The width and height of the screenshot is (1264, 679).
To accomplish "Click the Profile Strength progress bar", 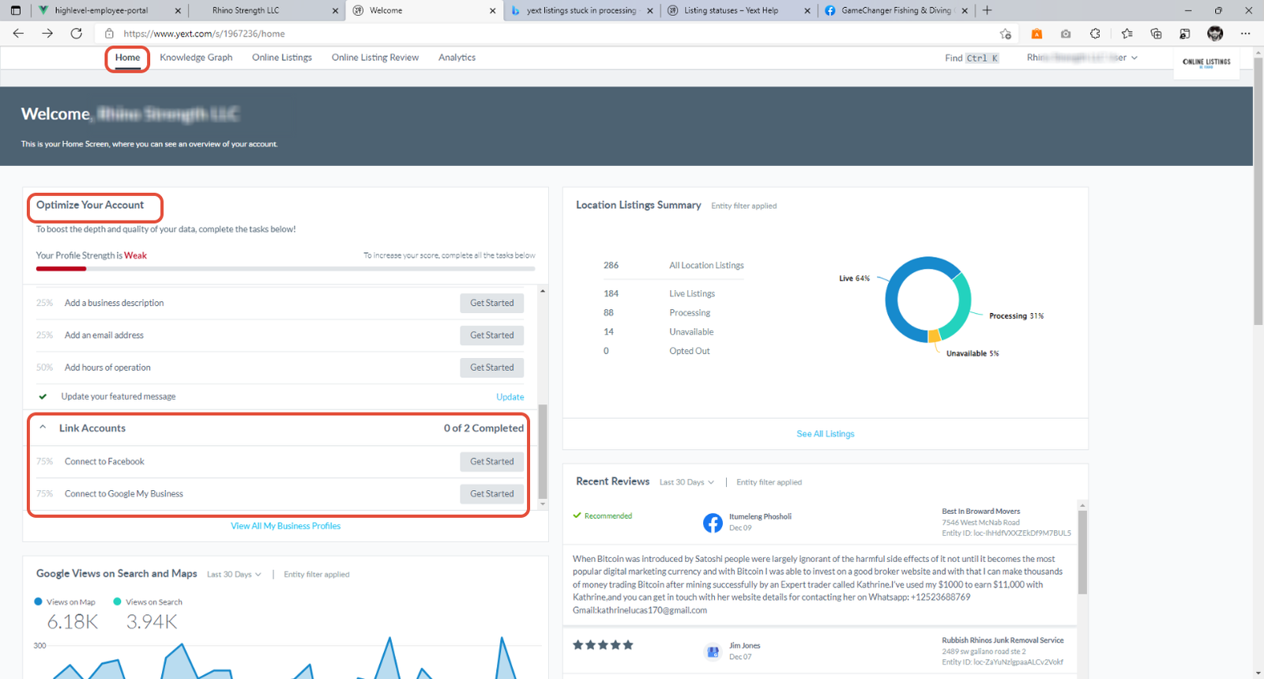I will pos(285,269).
